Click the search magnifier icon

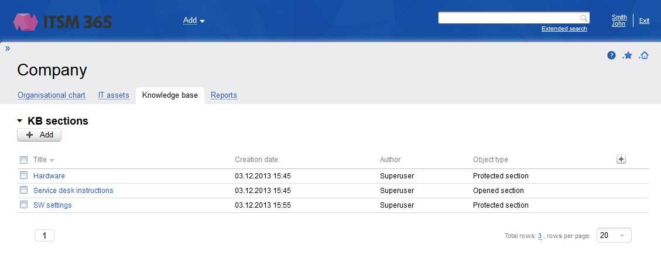pos(583,18)
